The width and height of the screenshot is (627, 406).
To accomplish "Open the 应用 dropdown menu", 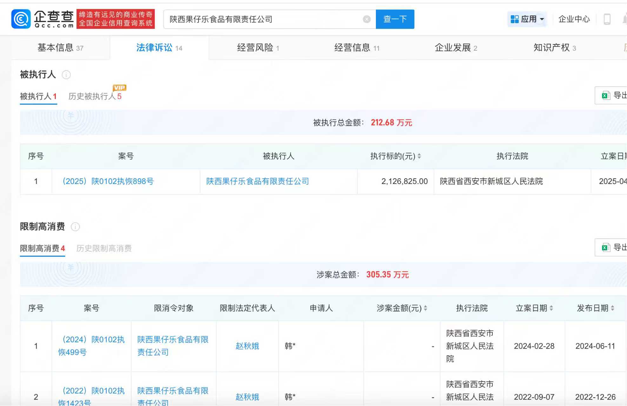I will pyautogui.click(x=527, y=19).
